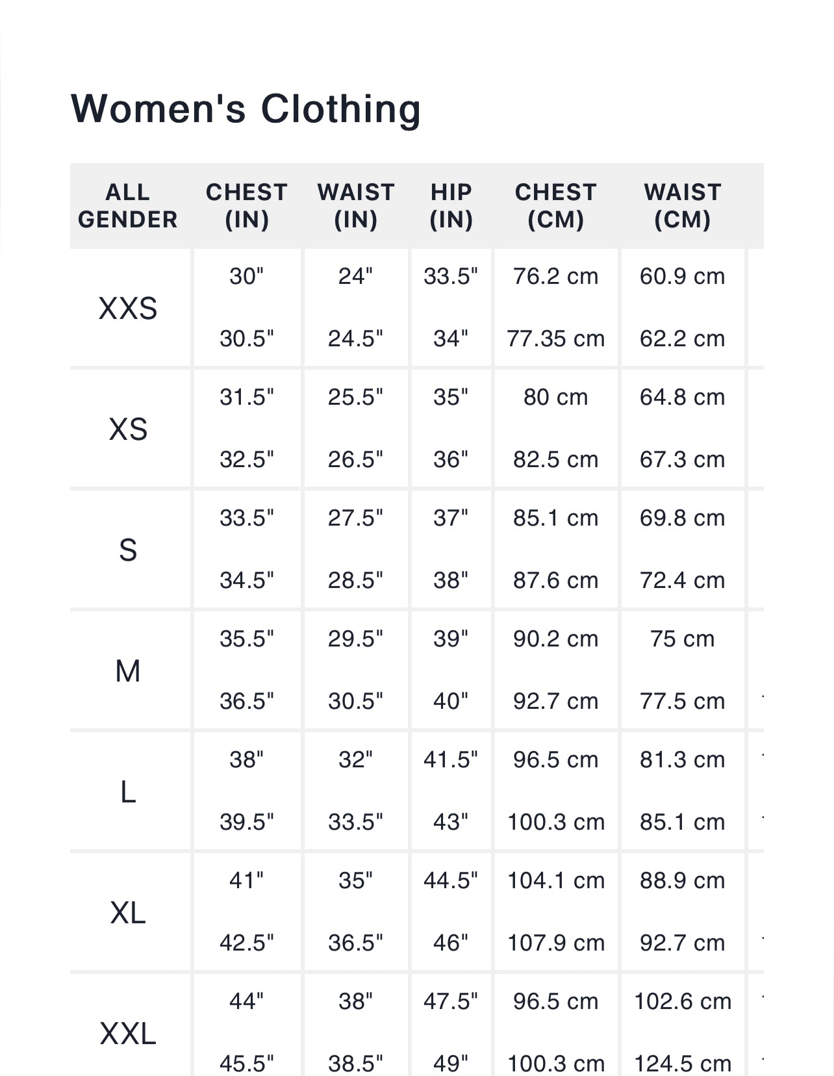Select the XL size row label
The width and height of the screenshot is (834, 1076).
point(128,912)
